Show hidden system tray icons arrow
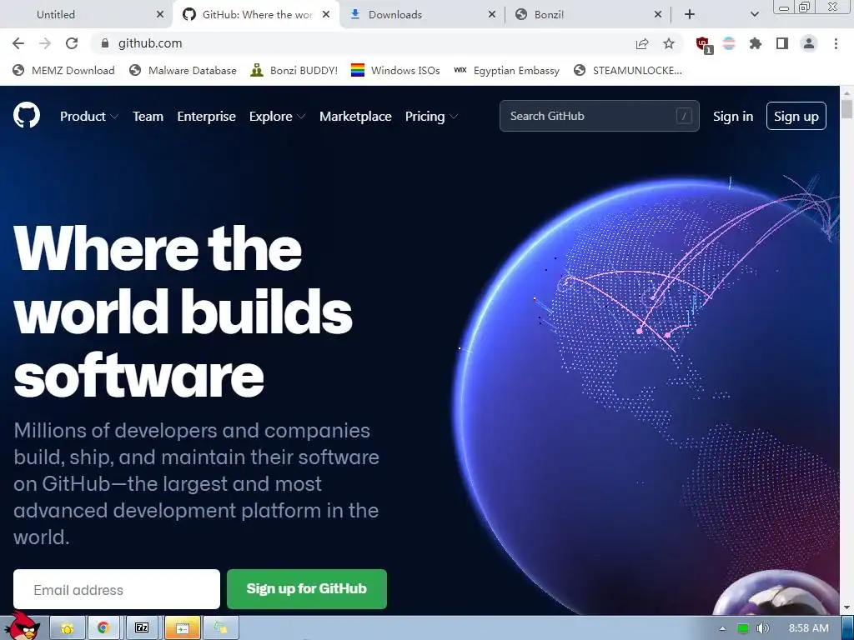The width and height of the screenshot is (854, 640). click(722, 628)
